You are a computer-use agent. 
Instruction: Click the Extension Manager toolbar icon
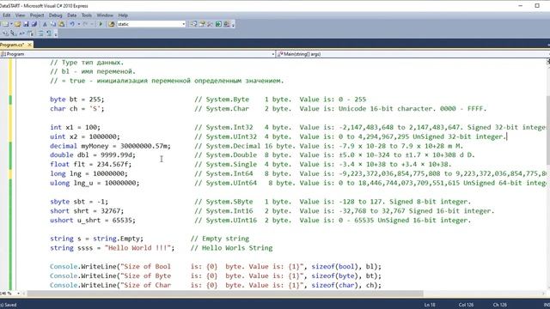(x=227, y=24)
